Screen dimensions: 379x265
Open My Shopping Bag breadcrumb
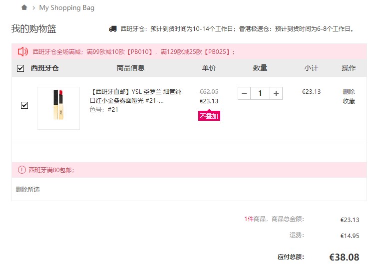(x=67, y=7)
